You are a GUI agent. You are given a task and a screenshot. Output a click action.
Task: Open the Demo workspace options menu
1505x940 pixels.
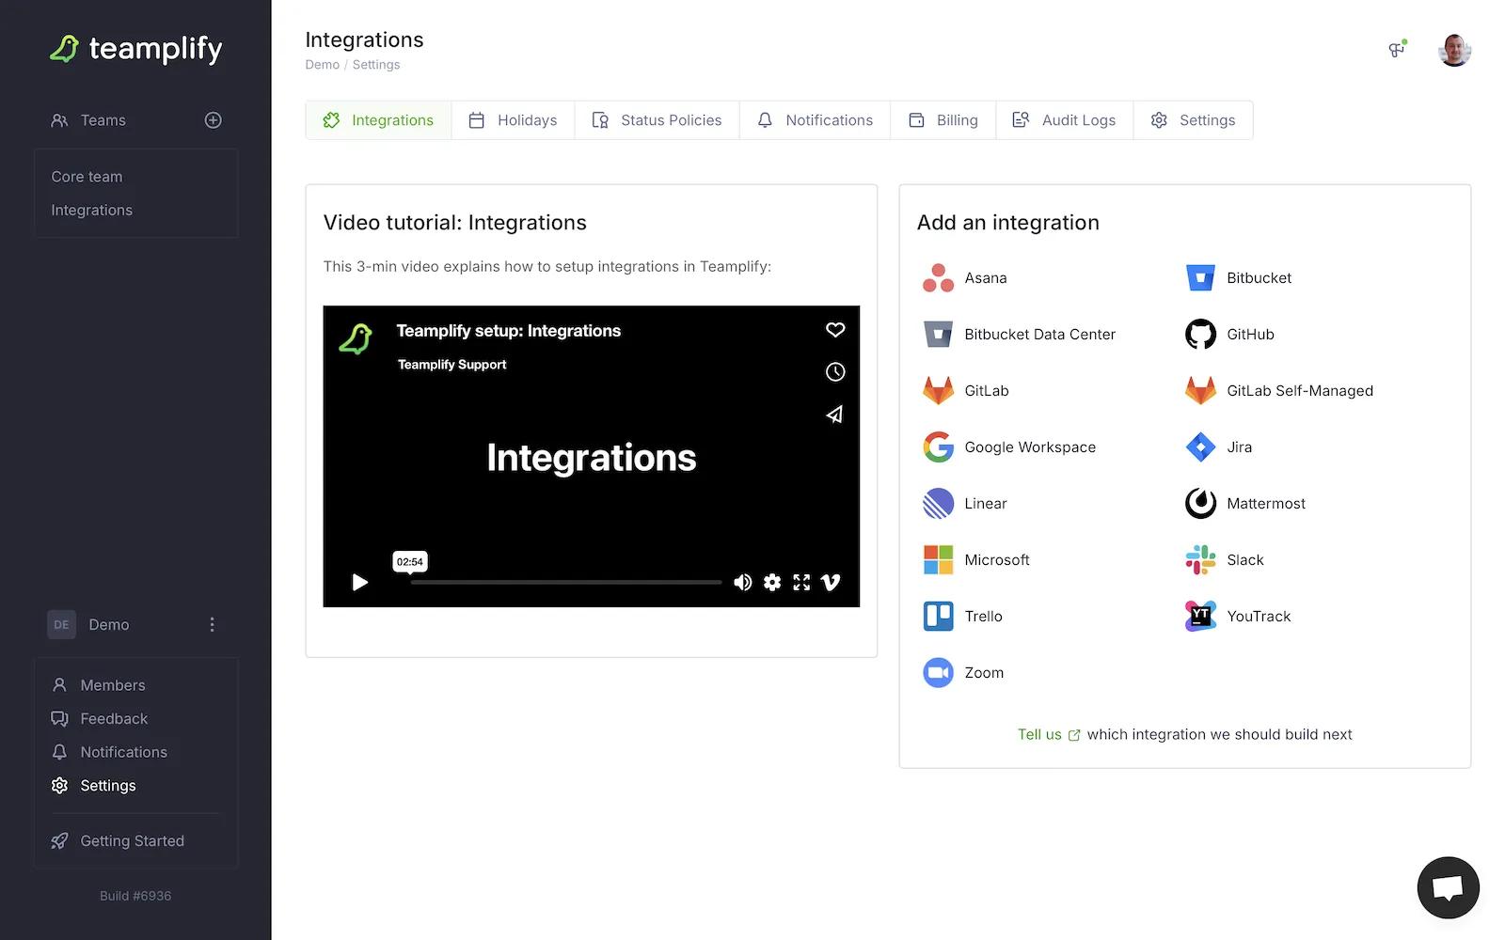(213, 625)
